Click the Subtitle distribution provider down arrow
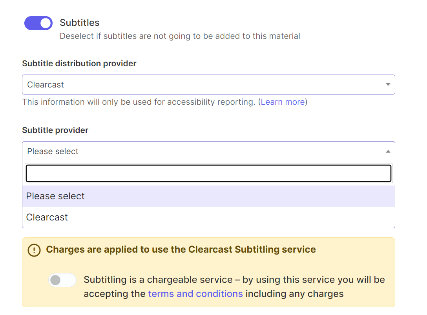 (x=388, y=85)
